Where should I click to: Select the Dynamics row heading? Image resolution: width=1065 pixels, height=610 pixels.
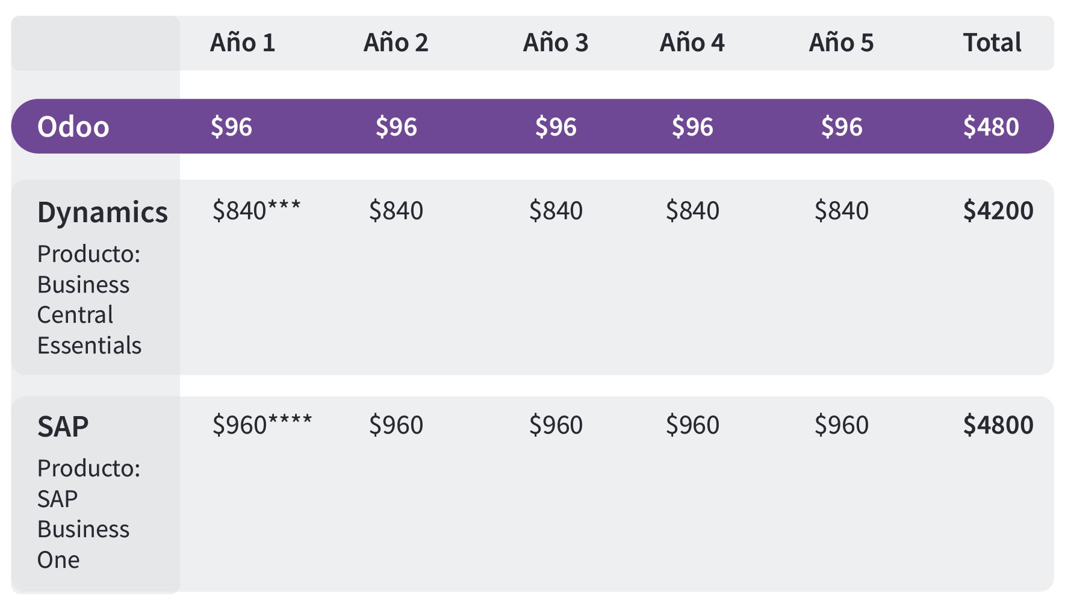102,213
